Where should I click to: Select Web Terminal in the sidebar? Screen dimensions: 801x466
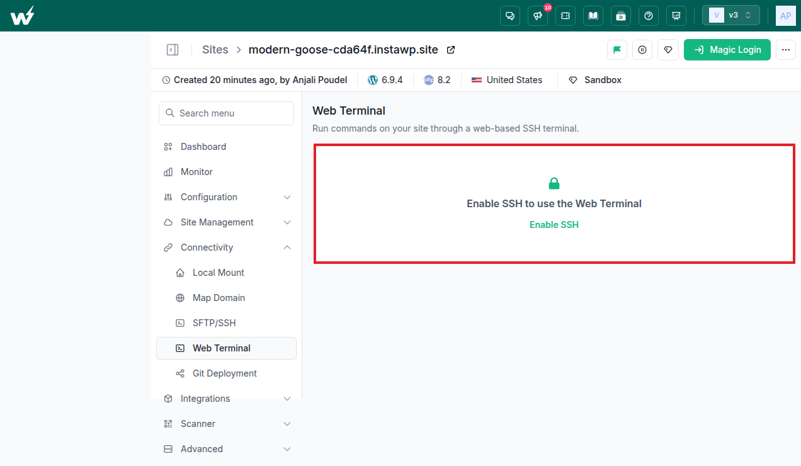coord(227,348)
